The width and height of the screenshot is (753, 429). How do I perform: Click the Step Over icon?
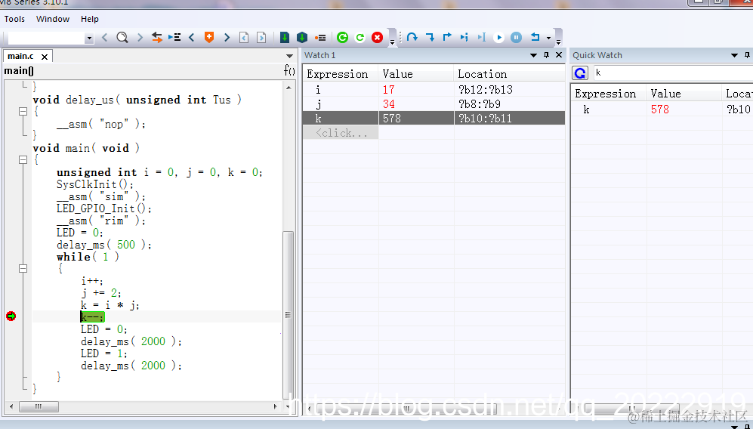(412, 37)
